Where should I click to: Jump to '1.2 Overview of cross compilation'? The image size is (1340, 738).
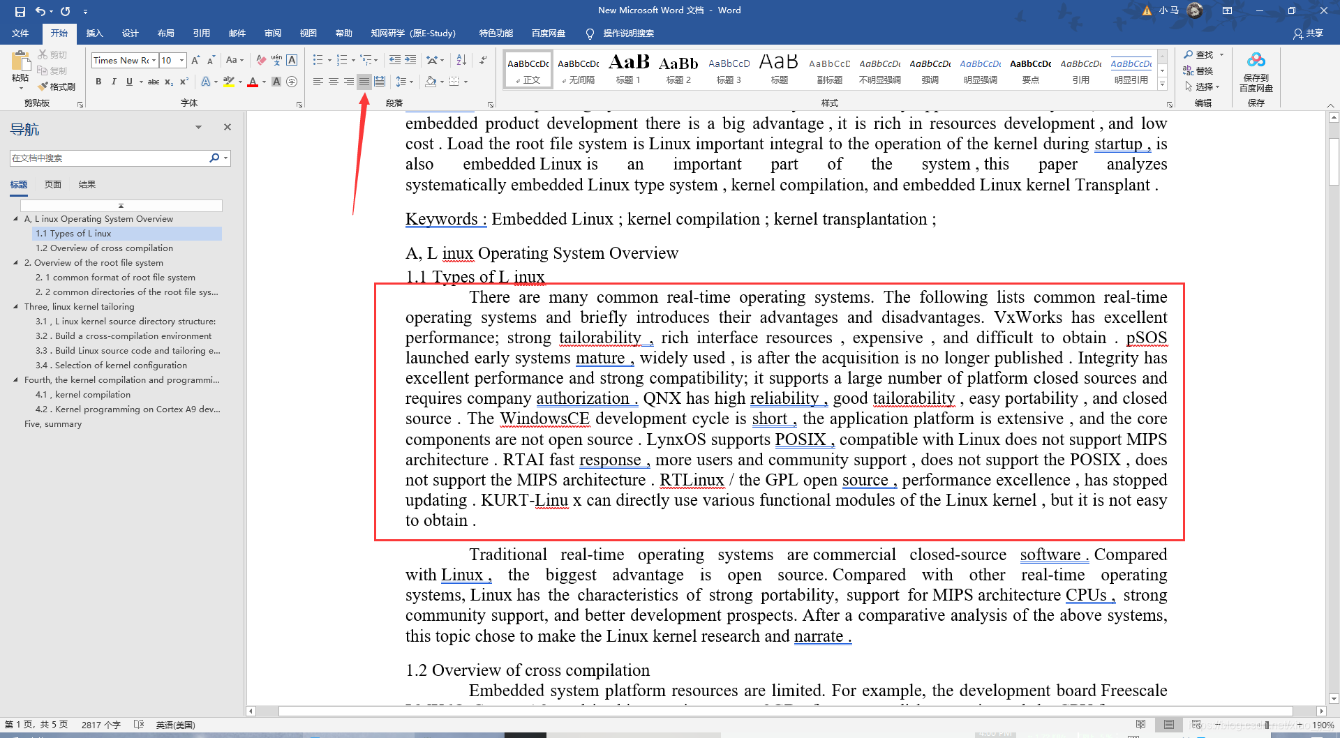point(104,248)
